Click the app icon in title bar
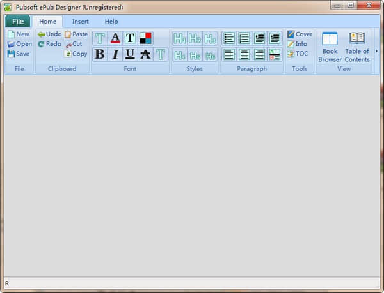This screenshot has width=384, height=293. (x=8, y=7)
